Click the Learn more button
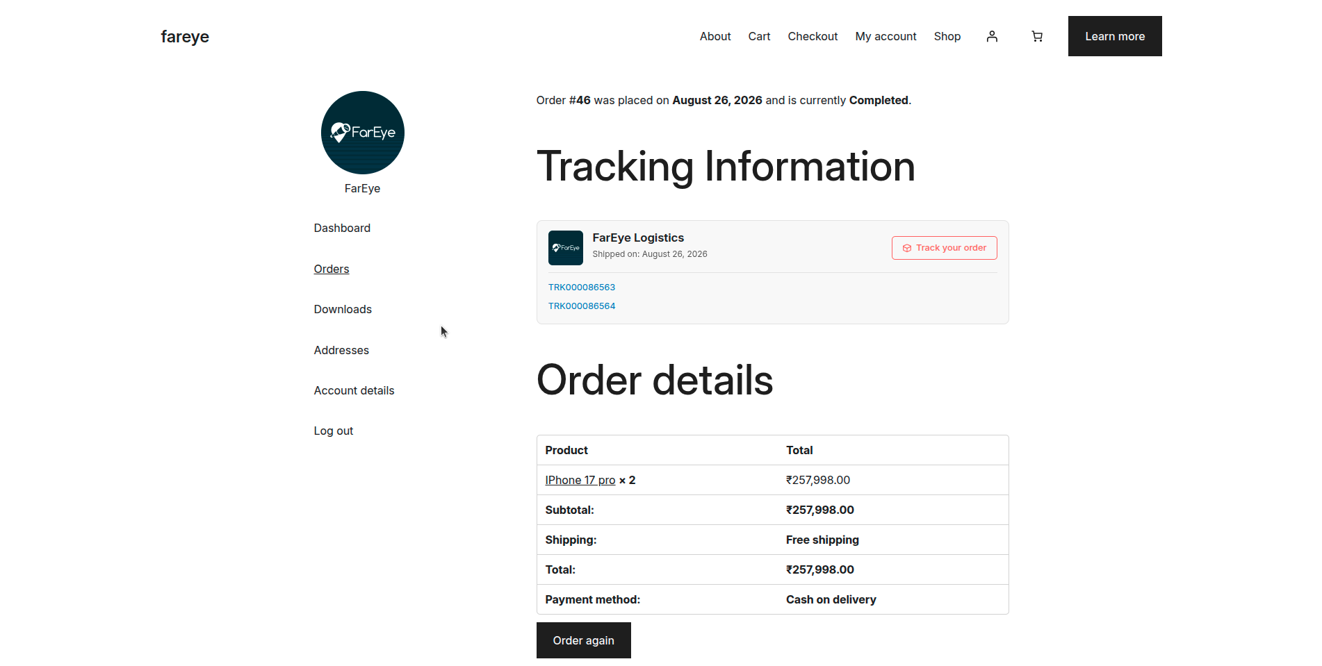The width and height of the screenshot is (1322, 666). click(x=1115, y=36)
